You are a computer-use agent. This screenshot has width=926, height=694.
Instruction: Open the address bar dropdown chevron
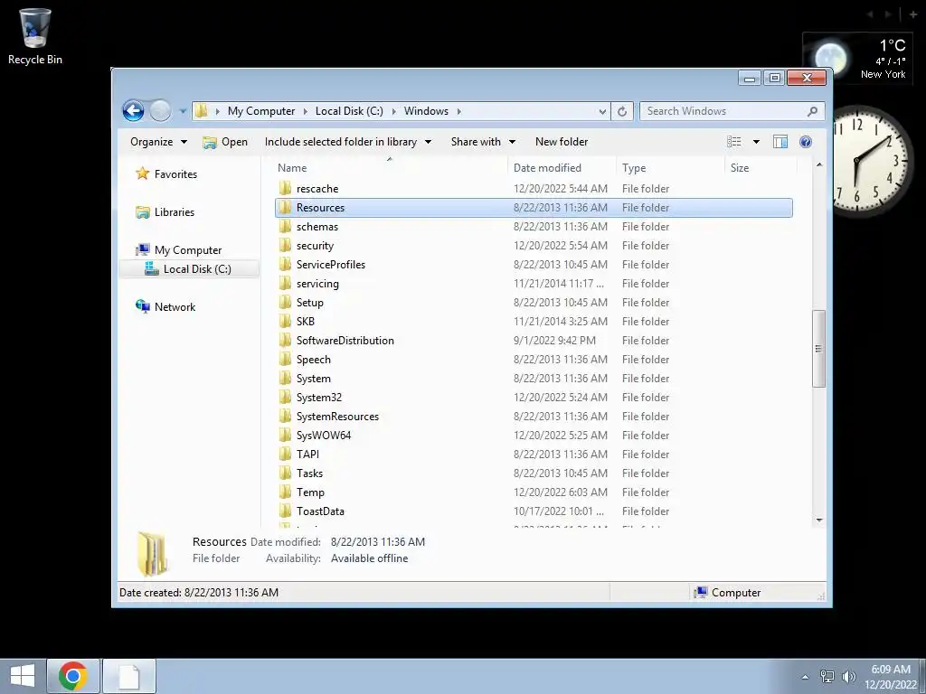pyautogui.click(x=602, y=111)
